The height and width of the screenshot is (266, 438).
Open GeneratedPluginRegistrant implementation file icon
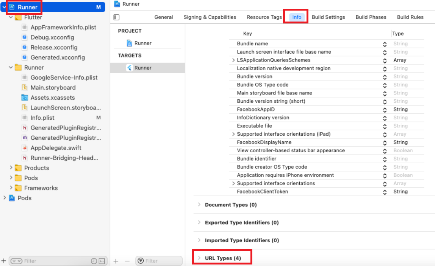[25, 138]
